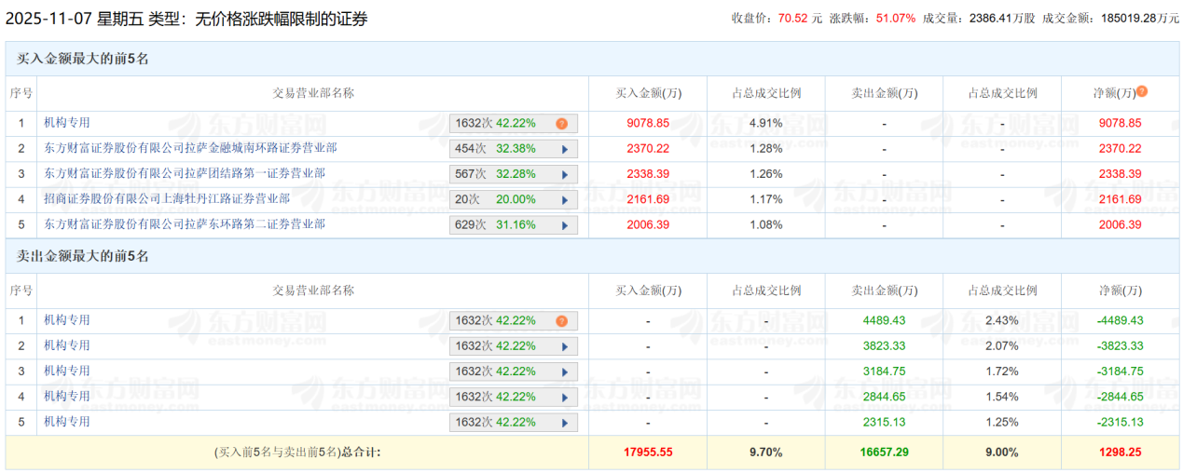1183x473 pixels.
Task: Open 东方财富证券拉萨团结路第一证券营业部 link
Action: click(184, 173)
